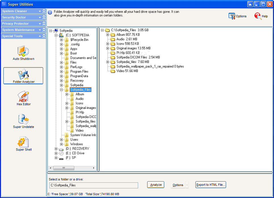The image size is (274, 198).
Task: Open the Auto Shutdown tool
Action: tap(23, 53)
